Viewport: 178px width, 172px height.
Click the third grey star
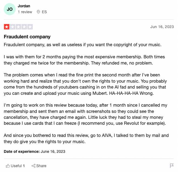18,27
